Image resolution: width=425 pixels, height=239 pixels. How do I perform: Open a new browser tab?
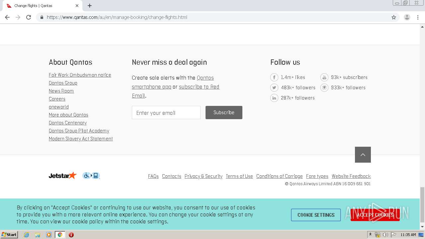pyautogui.click(x=90, y=6)
